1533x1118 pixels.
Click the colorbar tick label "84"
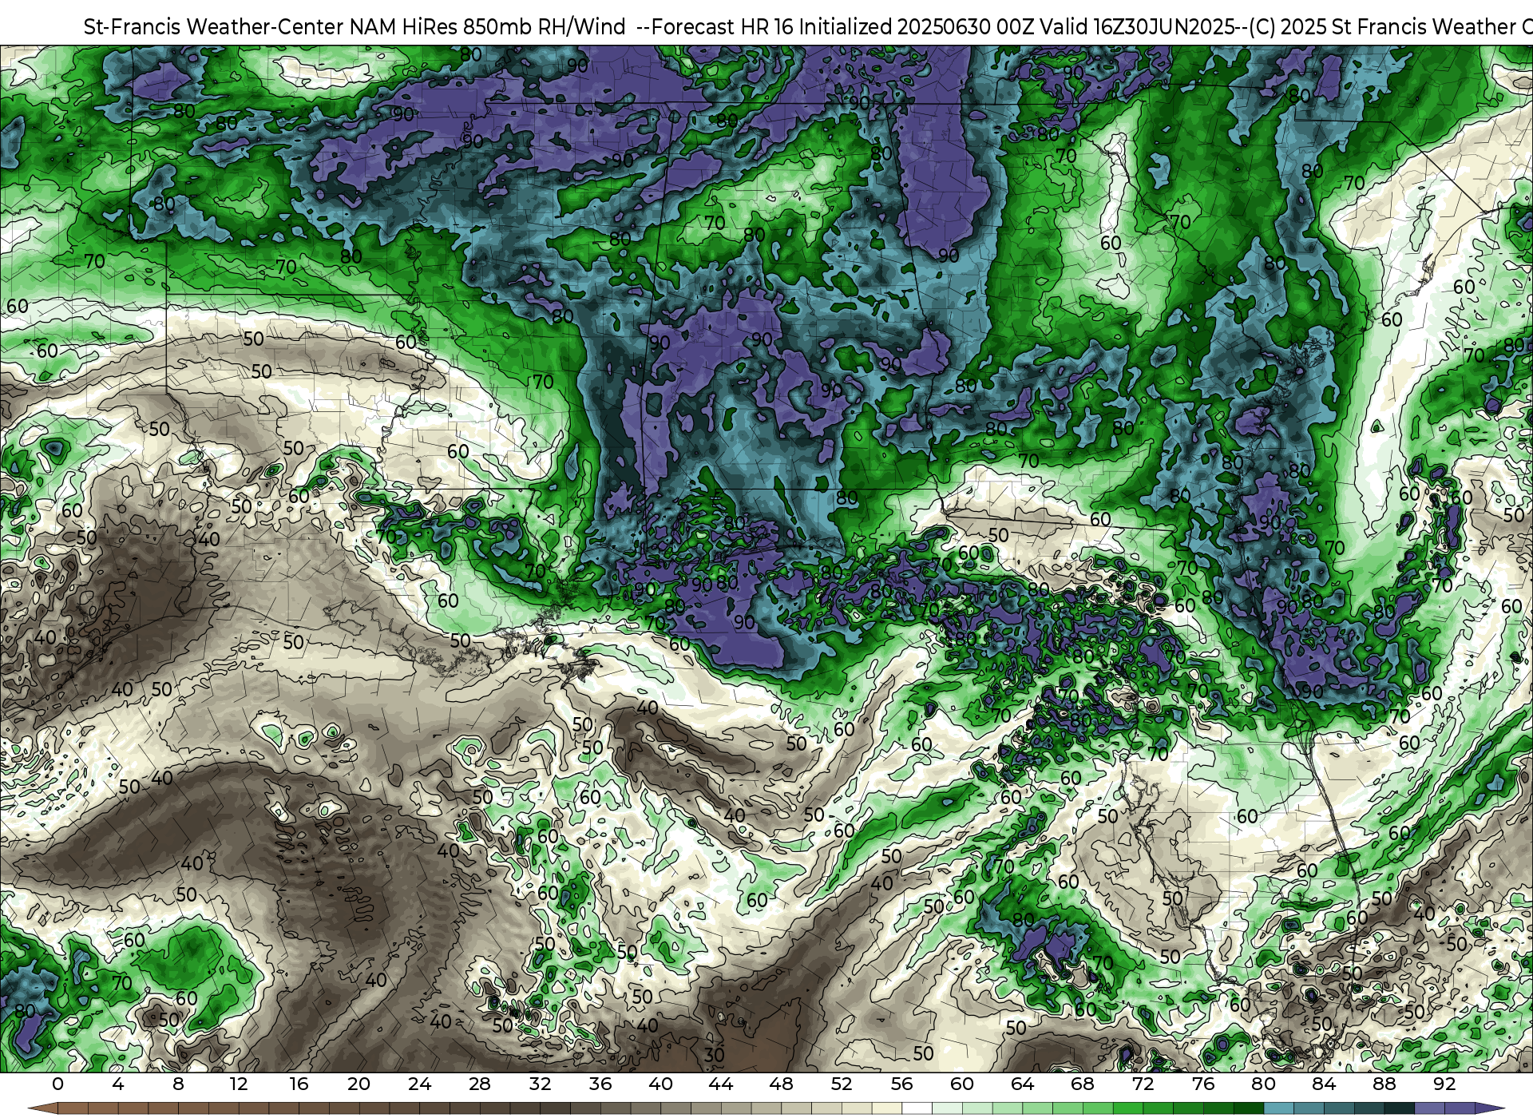pyautogui.click(x=1324, y=1084)
